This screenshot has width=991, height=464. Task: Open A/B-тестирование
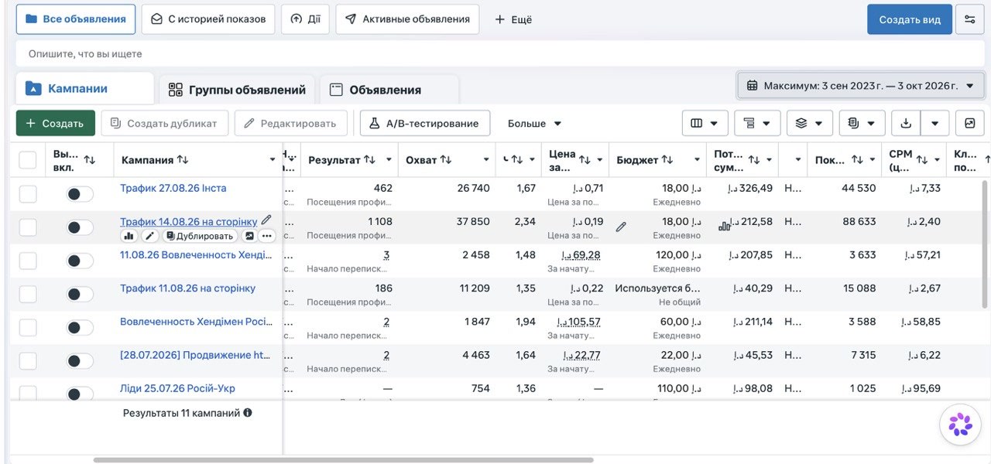pos(425,123)
